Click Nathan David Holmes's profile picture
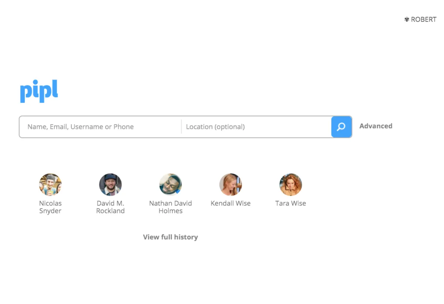444x304 pixels. click(171, 185)
